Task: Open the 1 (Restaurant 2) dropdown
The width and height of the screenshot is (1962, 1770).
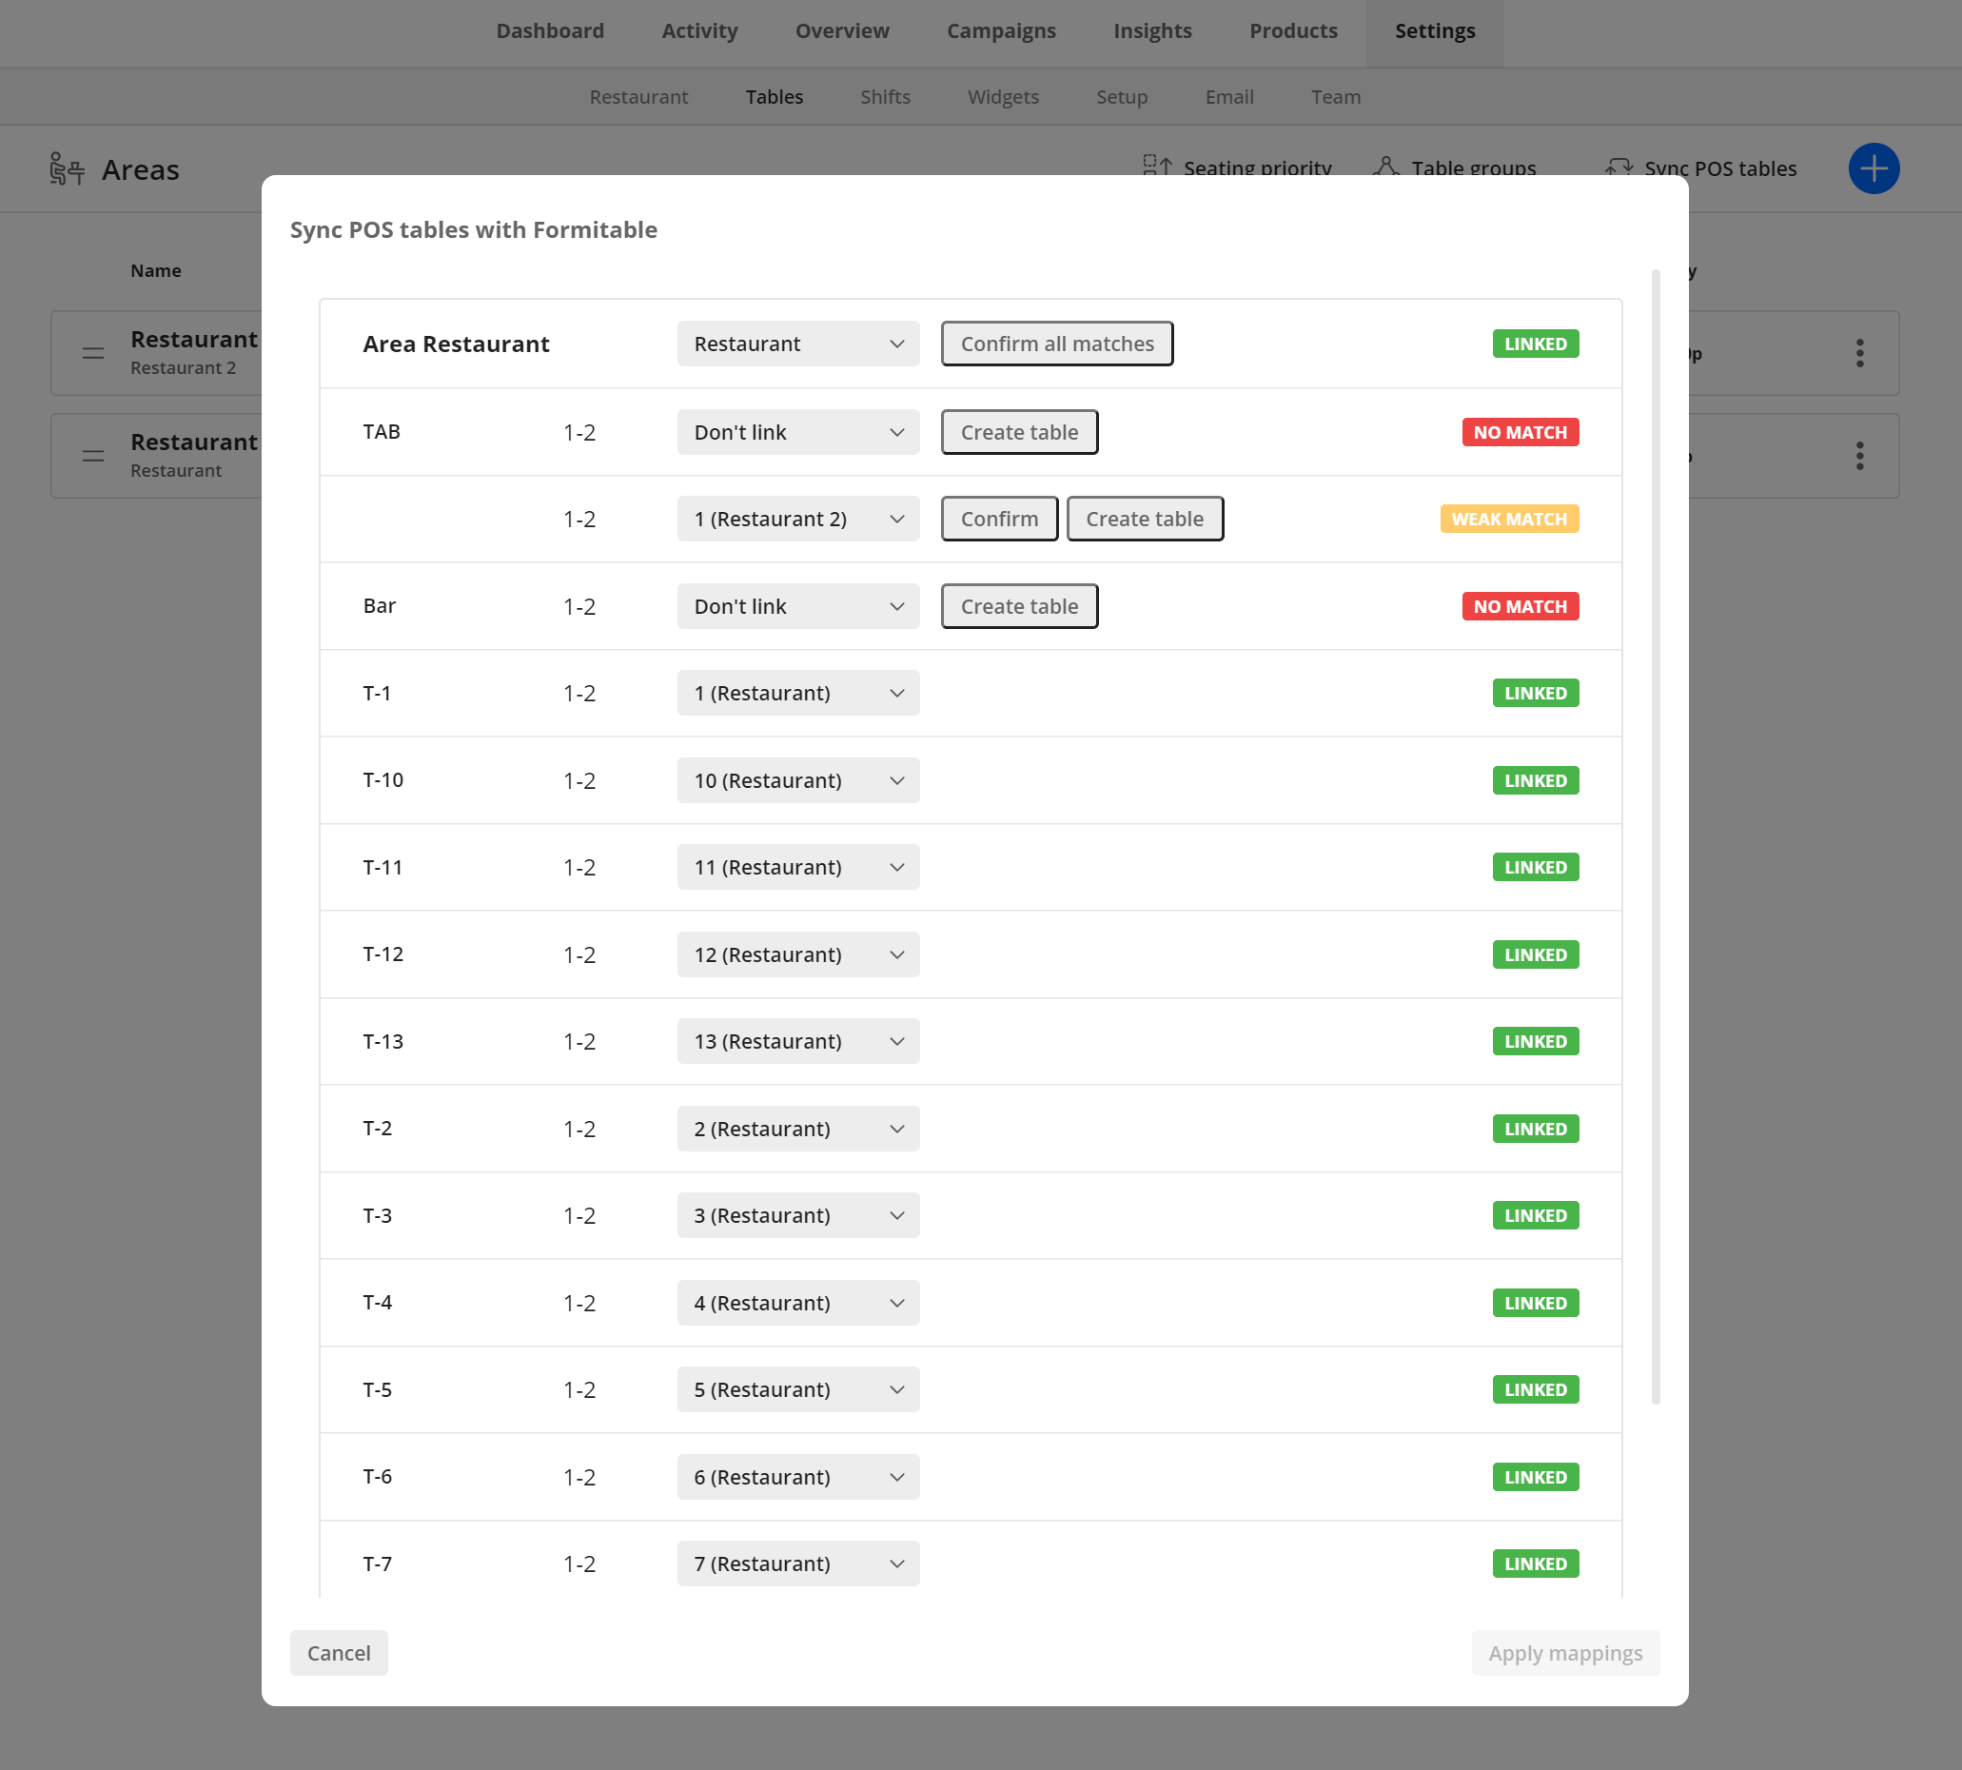Action: [x=797, y=519]
